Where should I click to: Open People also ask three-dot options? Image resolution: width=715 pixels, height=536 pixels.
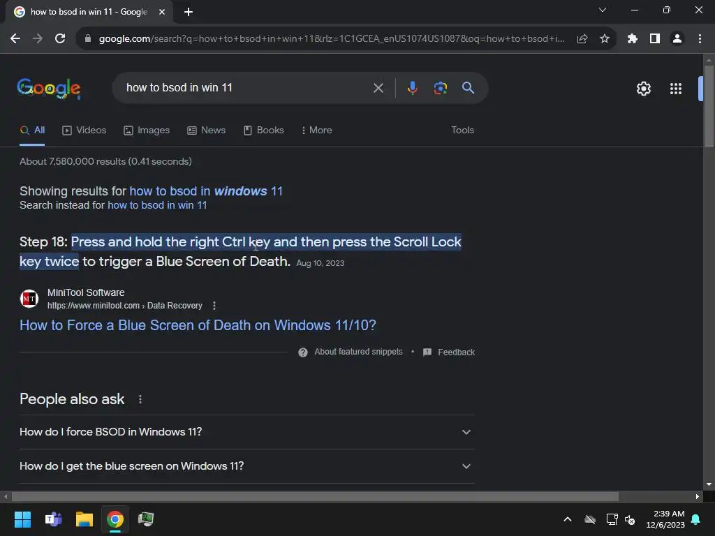pyautogui.click(x=140, y=399)
